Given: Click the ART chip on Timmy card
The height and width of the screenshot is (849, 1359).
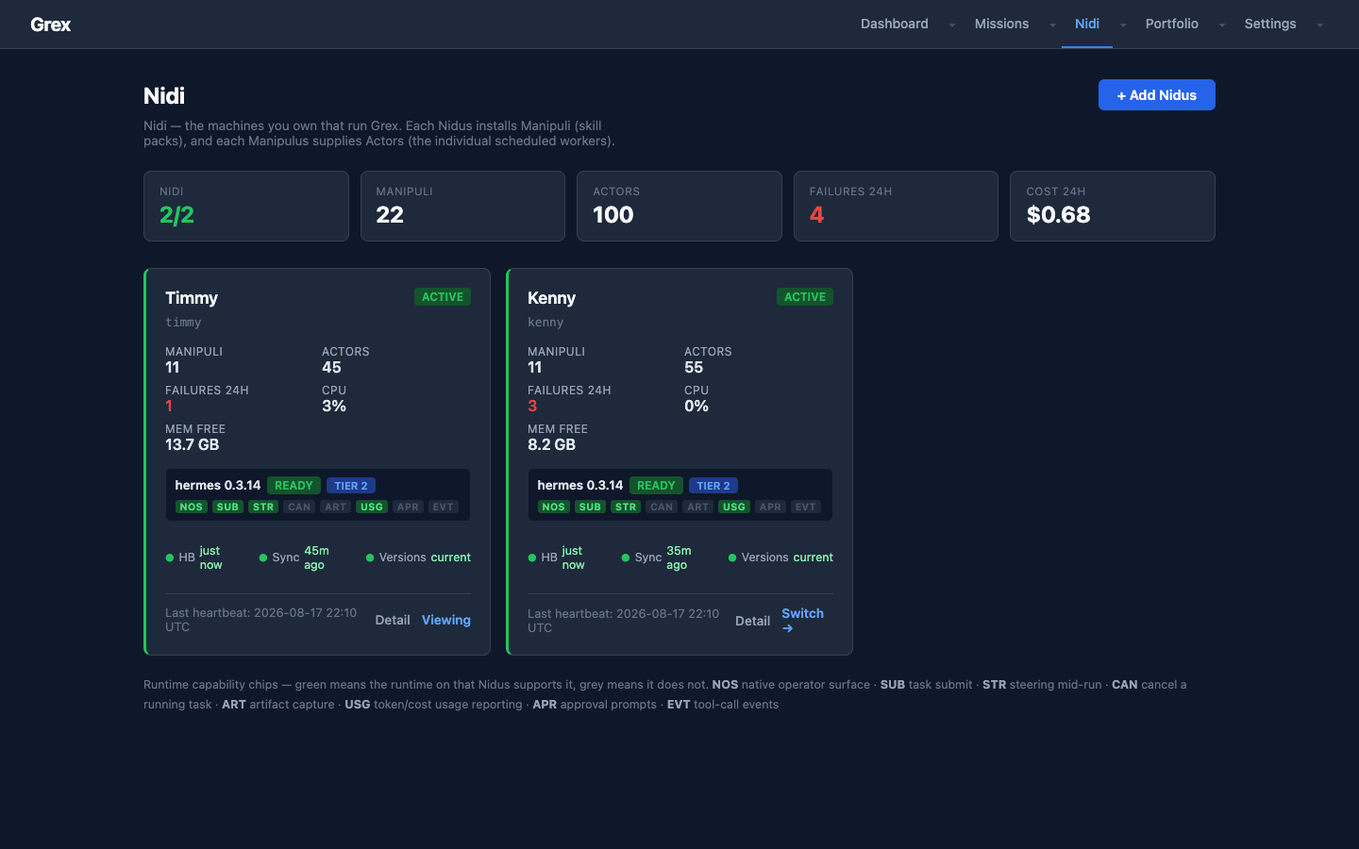Looking at the screenshot, I should [x=335, y=507].
